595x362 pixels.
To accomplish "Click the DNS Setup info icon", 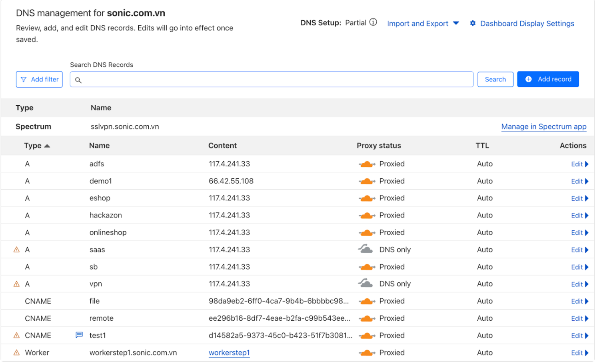I will point(373,22).
